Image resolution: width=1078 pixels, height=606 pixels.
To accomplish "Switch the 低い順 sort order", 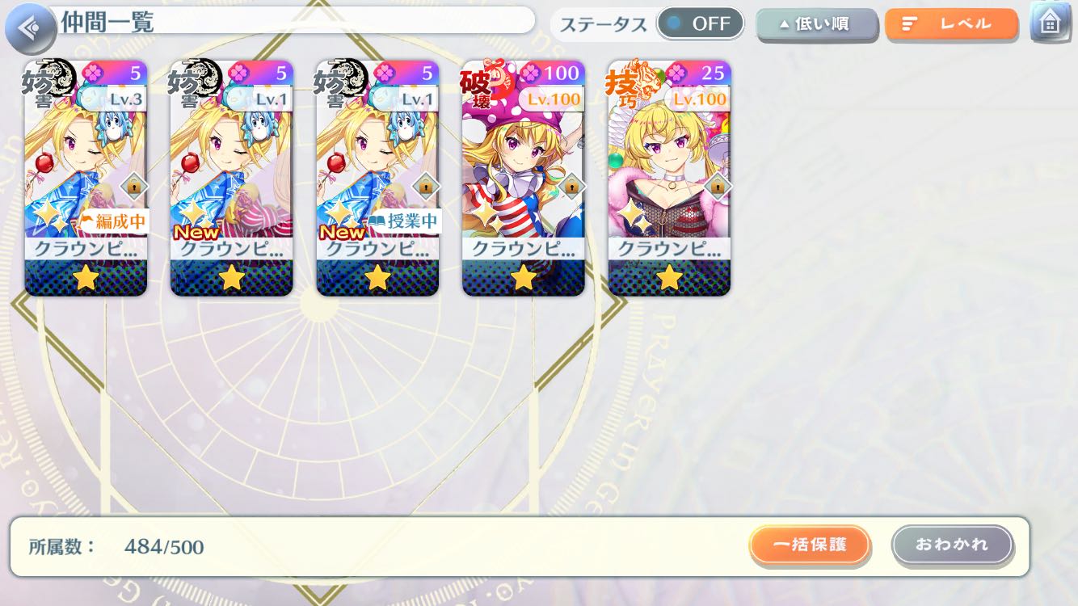I will [x=816, y=24].
